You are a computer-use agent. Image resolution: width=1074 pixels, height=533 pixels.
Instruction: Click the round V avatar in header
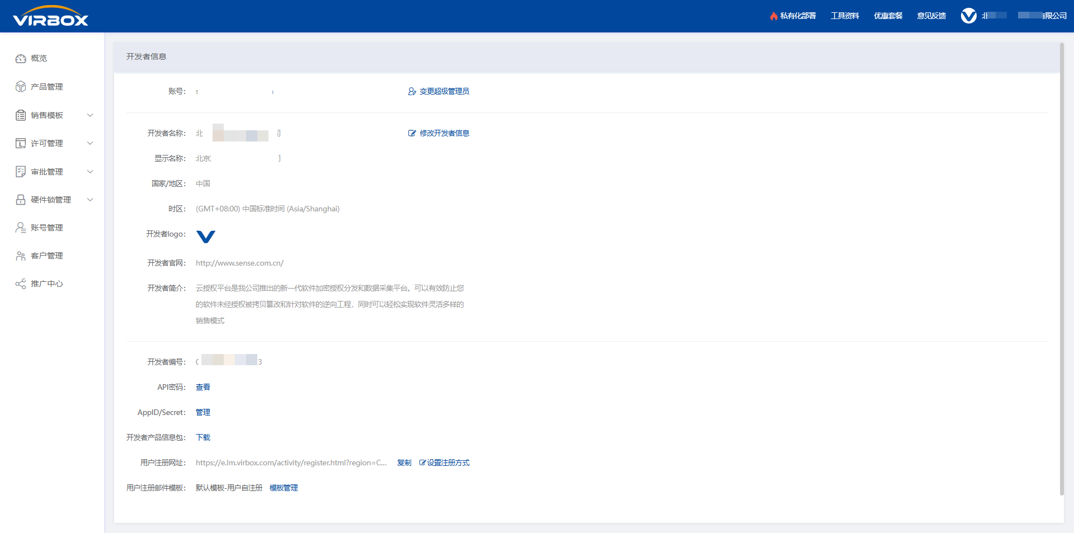coord(969,16)
